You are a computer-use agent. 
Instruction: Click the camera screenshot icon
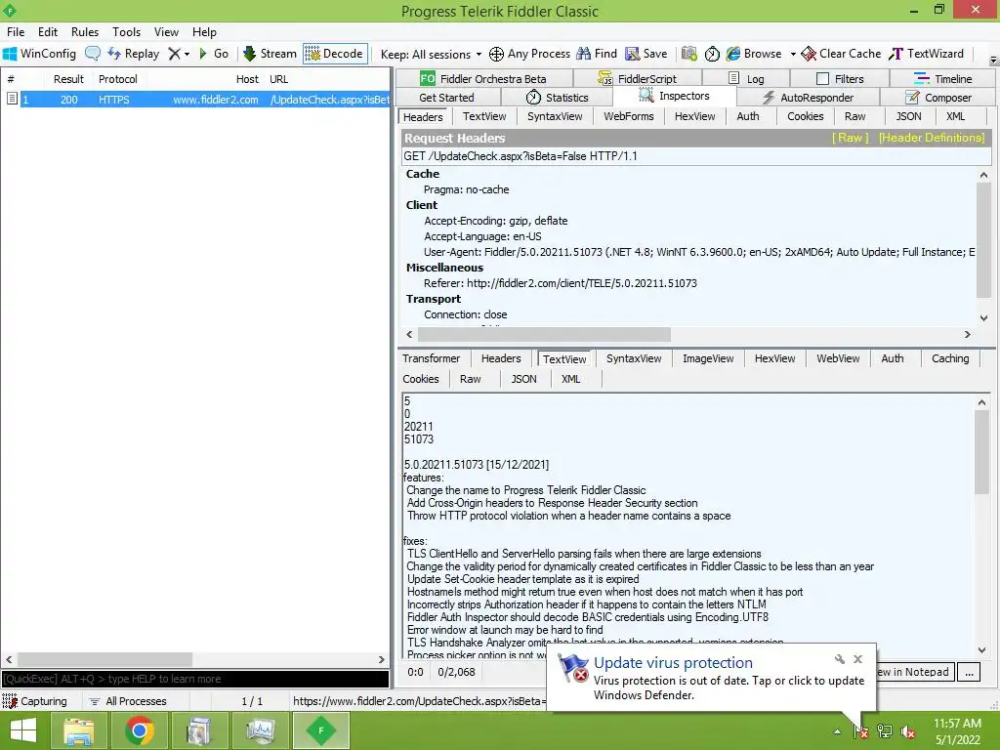click(x=688, y=54)
